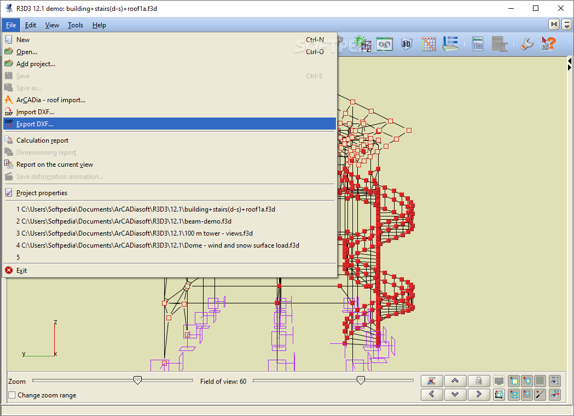Viewport: 574px width, 416px height.
Task: Open Calculation report entry
Action: pyautogui.click(x=170, y=140)
